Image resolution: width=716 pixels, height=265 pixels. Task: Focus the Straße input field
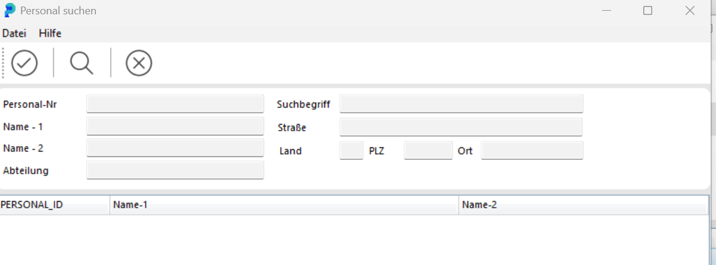pyautogui.click(x=461, y=127)
